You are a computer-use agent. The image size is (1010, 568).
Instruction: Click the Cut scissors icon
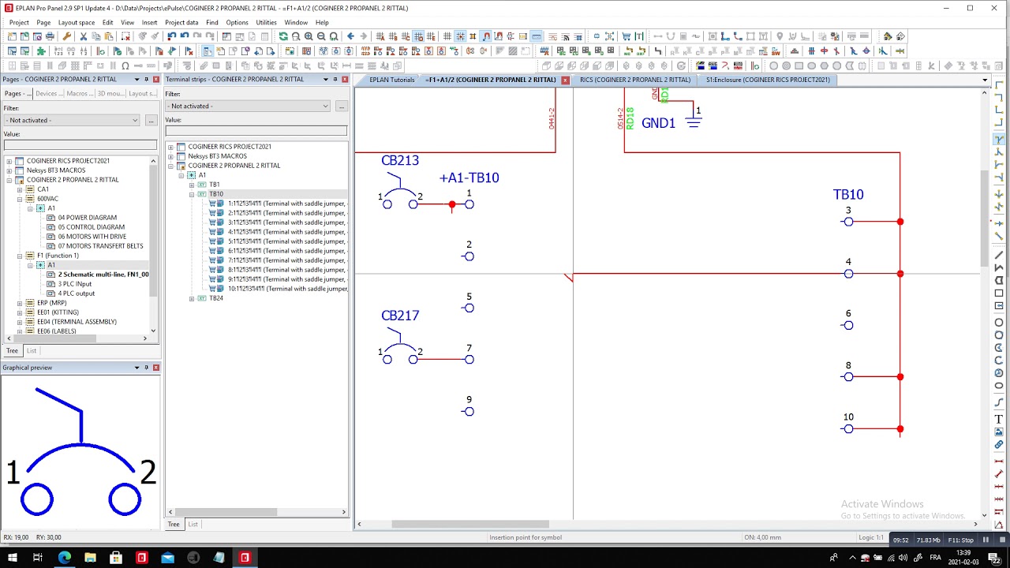pyautogui.click(x=83, y=36)
